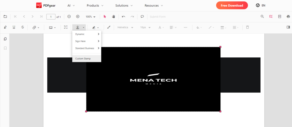Click the PDFgear logo link
292x127 pixels.
pos(46,5)
